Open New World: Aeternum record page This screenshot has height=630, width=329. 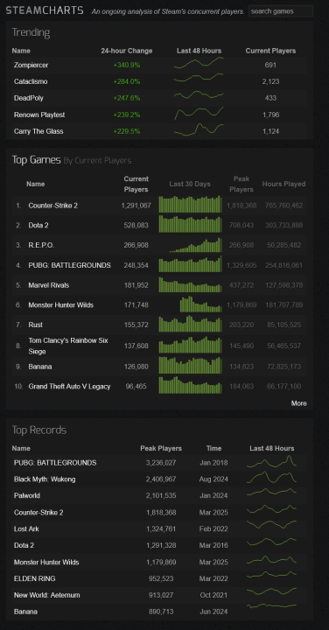(x=47, y=596)
